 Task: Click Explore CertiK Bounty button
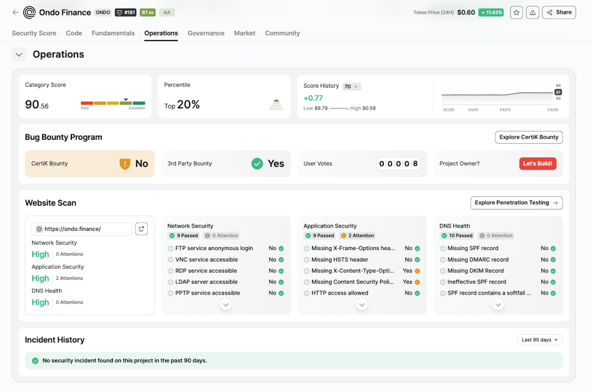click(528, 137)
